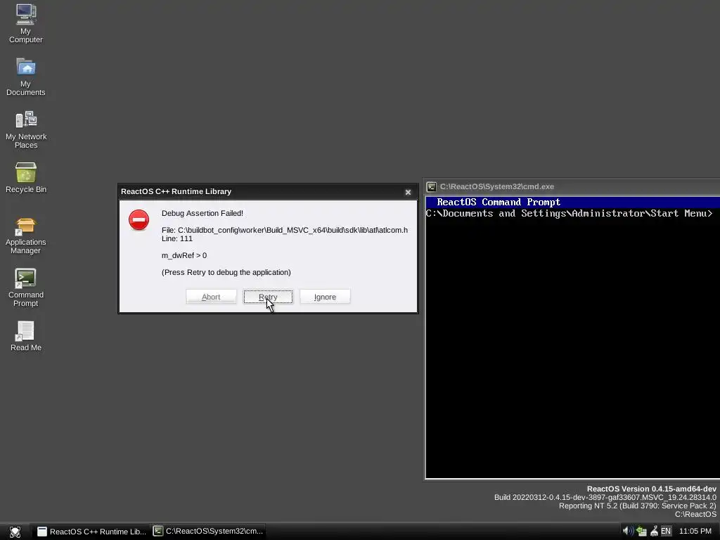Screen dimensions: 720x540
Task: Click the Retry button to debug
Action: (x=268, y=297)
